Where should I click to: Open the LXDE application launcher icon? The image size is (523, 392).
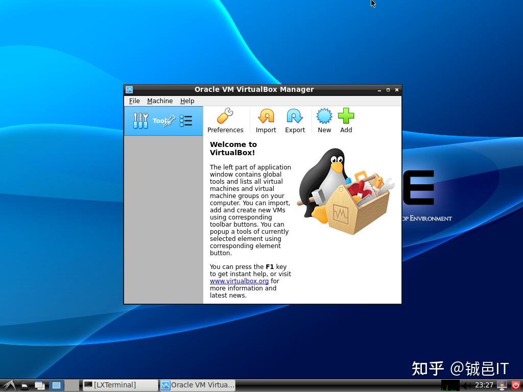[x=9, y=385]
